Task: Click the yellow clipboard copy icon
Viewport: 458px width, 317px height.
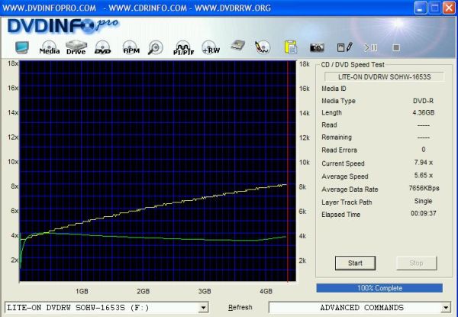Action: point(291,47)
